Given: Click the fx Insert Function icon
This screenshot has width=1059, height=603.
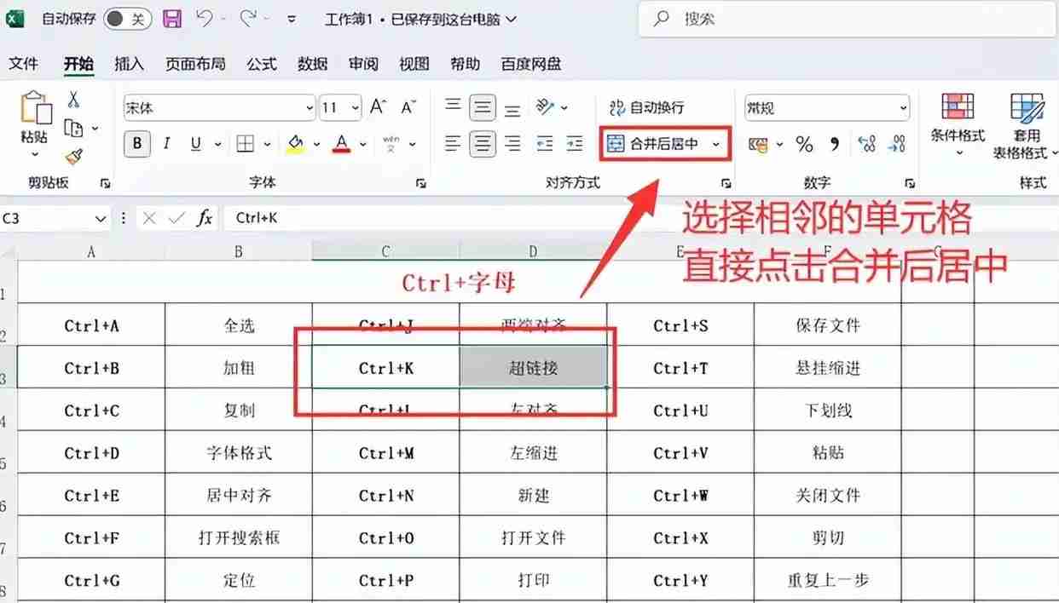Looking at the screenshot, I should [204, 218].
